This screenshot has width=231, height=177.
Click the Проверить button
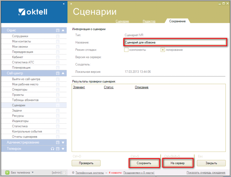click(86, 163)
